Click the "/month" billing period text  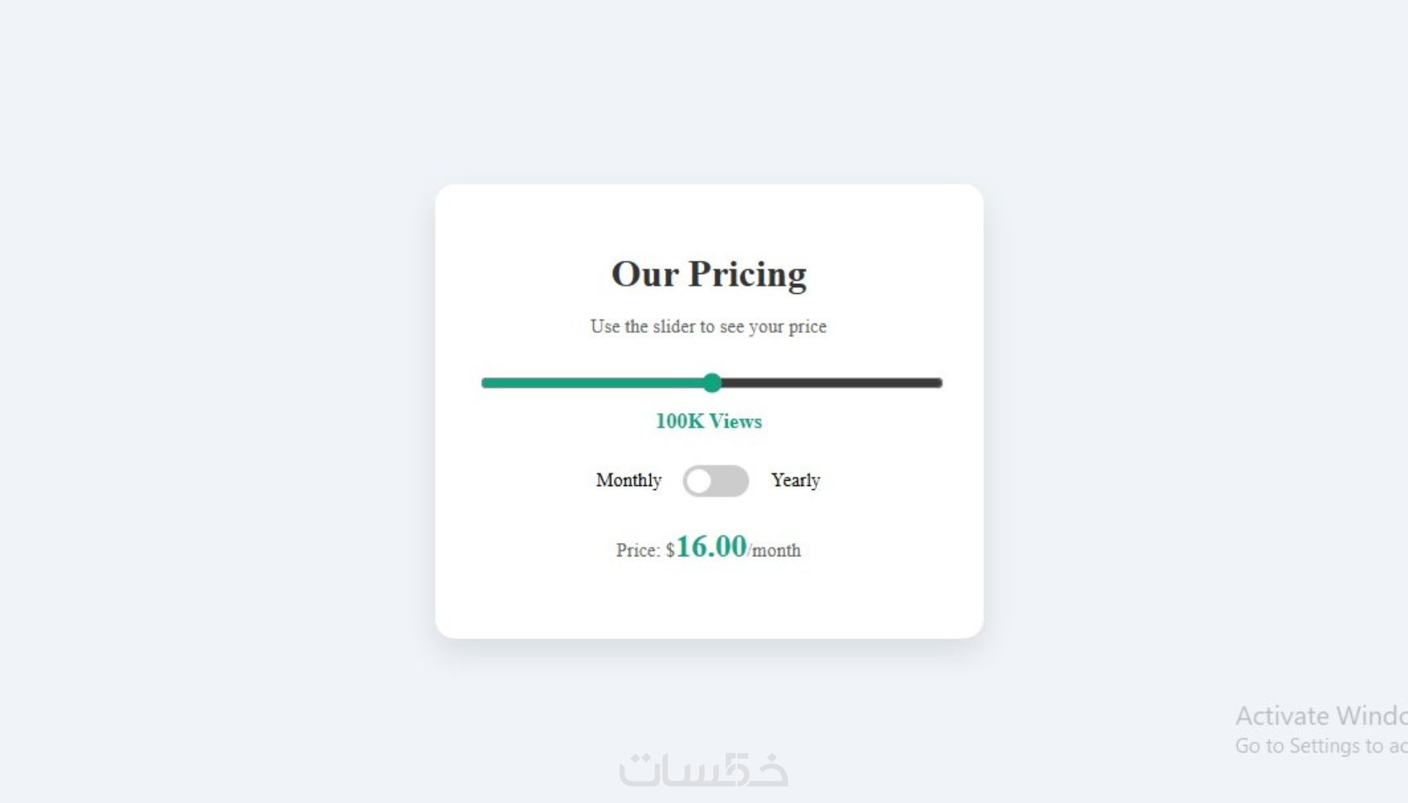coord(774,551)
